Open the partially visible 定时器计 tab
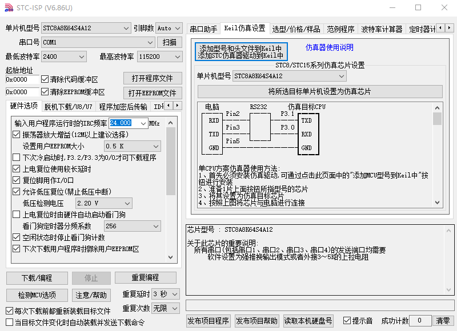This screenshot has height=331, width=457. 422,29
